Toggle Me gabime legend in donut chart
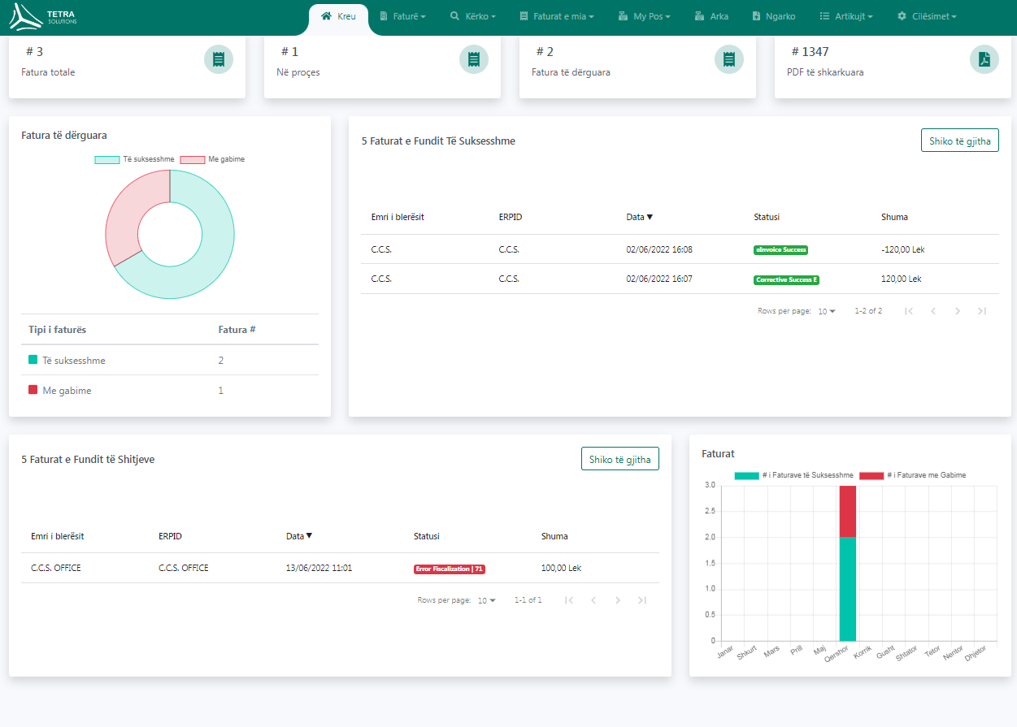 tap(212, 159)
